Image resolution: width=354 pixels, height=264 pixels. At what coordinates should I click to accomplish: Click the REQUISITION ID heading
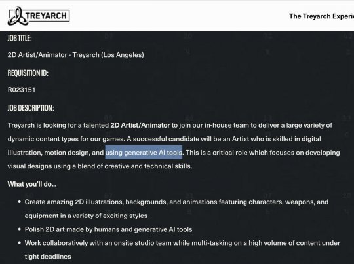[x=28, y=73]
